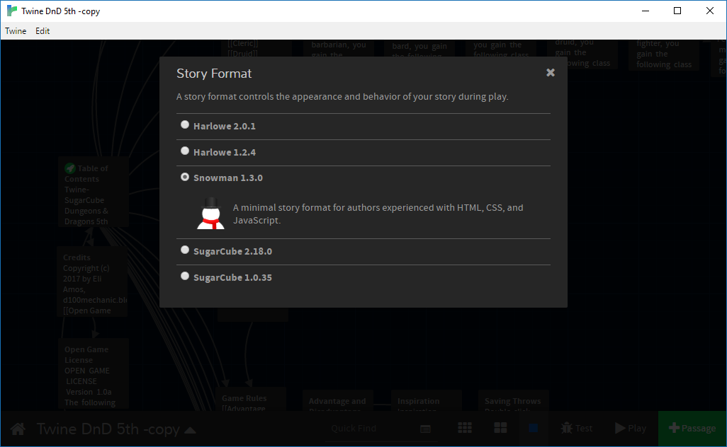Viewport: 727px width, 447px height.
Task: Show passage excerpts with blue square icon
Action: pyautogui.click(x=533, y=428)
